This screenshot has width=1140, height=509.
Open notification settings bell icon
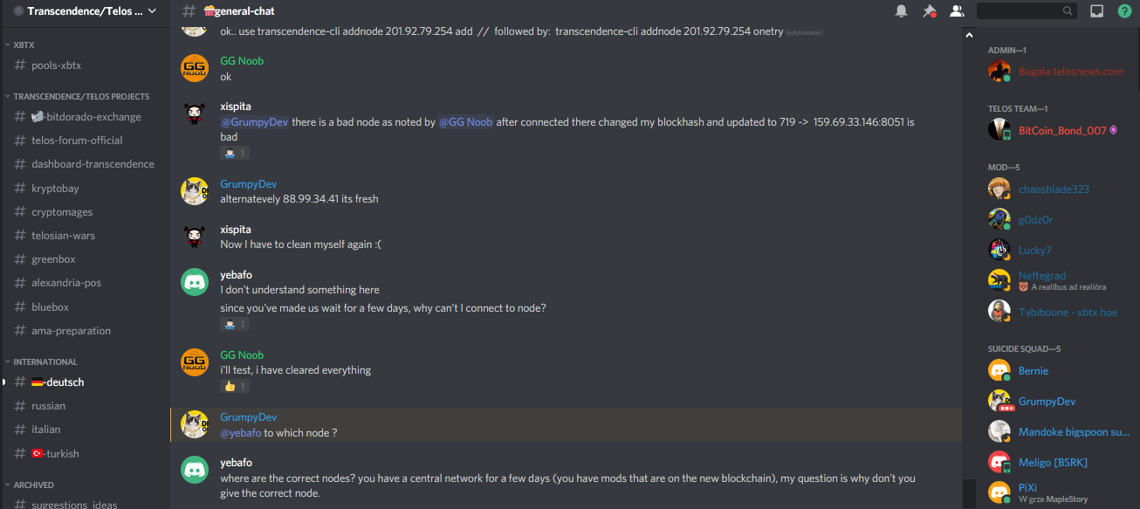pos(902,11)
